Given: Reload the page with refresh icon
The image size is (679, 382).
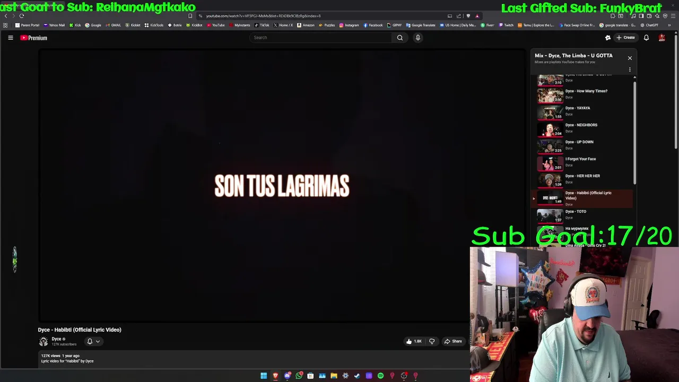Looking at the screenshot, I should pos(22,16).
